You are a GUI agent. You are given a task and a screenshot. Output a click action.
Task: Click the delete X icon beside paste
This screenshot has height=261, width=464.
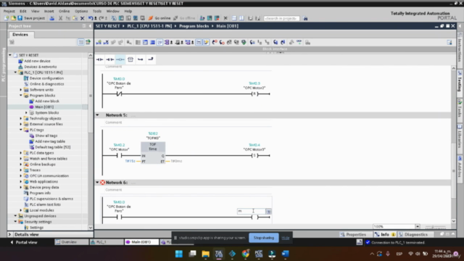click(82, 18)
